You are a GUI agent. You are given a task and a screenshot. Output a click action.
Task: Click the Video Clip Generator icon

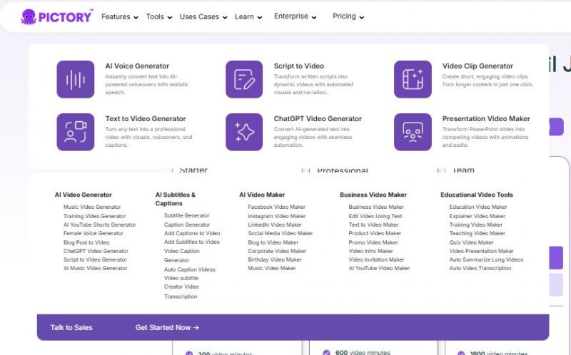[413, 79]
